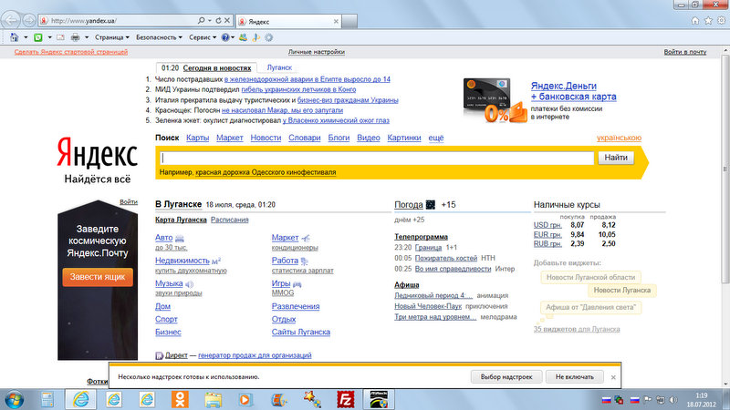The width and height of the screenshot is (730, 410).
Task: Click the Yandex logo
Action: [x=98, y=153]
